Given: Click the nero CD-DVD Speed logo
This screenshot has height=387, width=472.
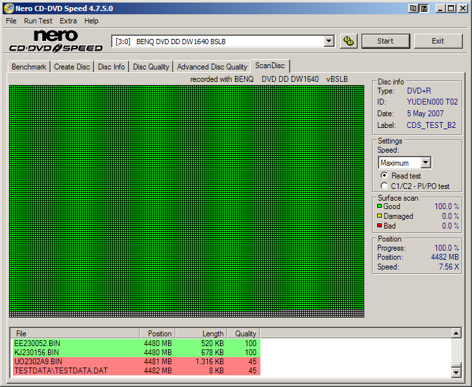Looking at the screenshot, I should pyautogui.click(x=56, y=41).
